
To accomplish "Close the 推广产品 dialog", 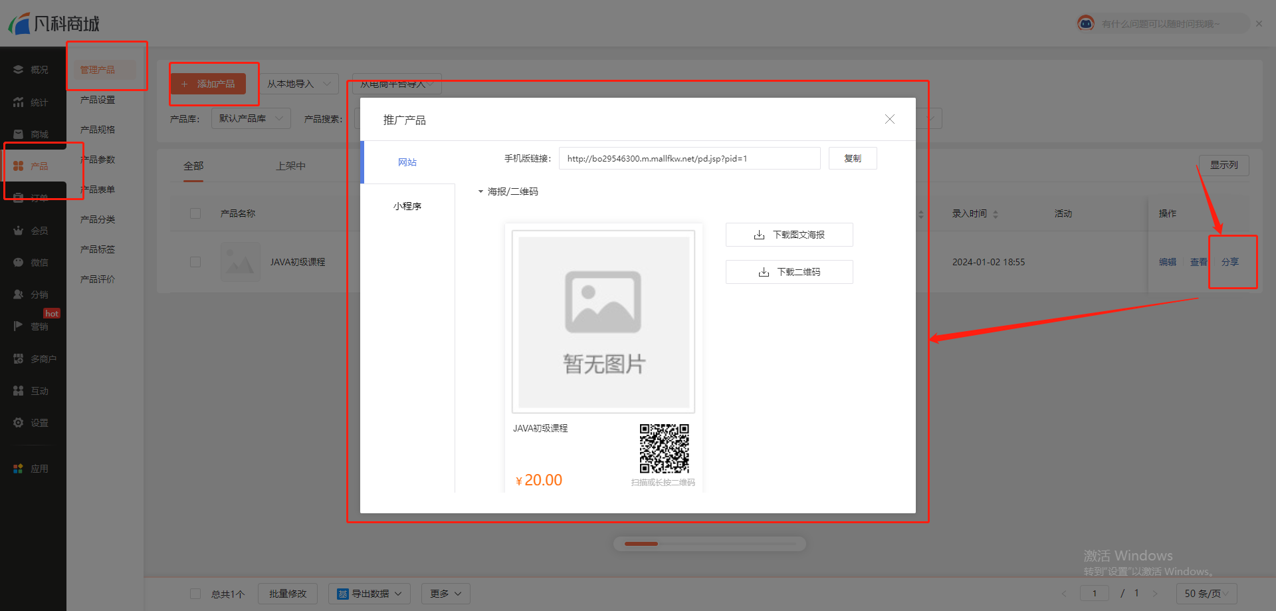I will tap(890, 119).
